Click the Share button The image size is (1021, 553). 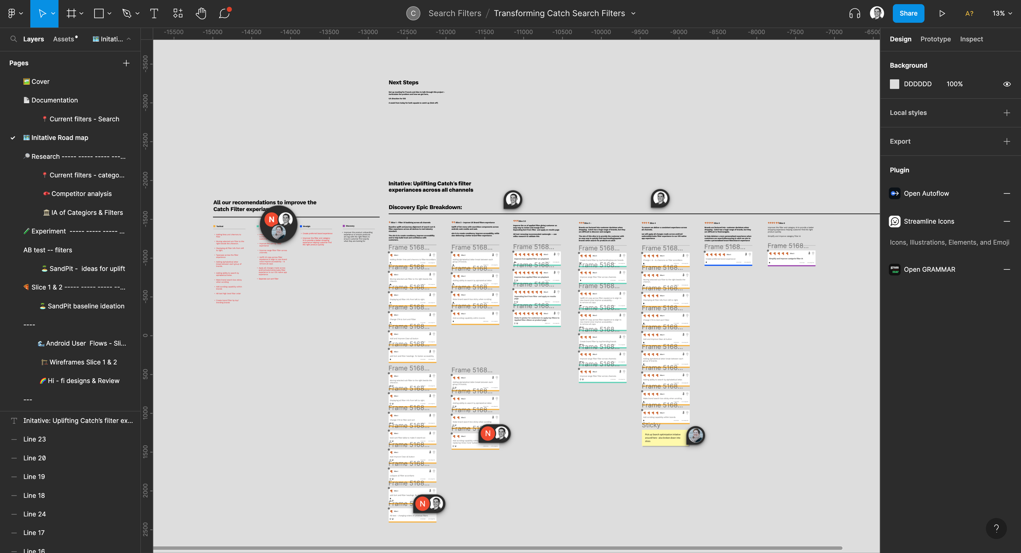pyautogui.click(x=908, y=13)
